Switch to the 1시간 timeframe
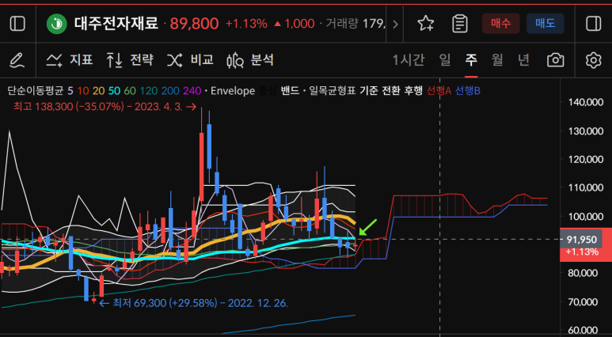Screen dimensions: 612x337 [409, 60]
